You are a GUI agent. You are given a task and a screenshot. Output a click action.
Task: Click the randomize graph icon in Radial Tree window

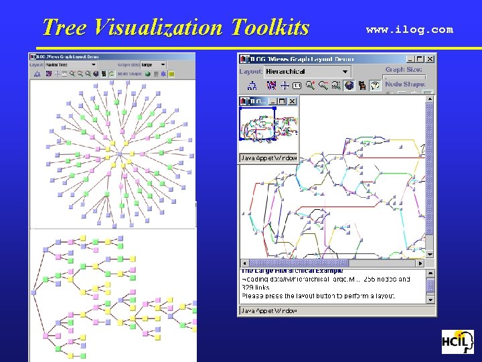tap(49, 74)
